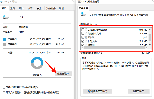
Task: Select the 磁盘清理 tab in the cleanup window
Action: [83, 8]
